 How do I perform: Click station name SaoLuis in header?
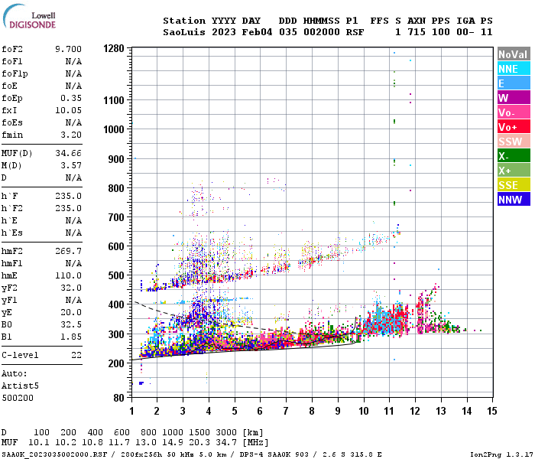click(184, 32)
